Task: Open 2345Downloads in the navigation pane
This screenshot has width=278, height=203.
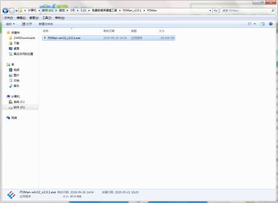Action: coord(24,38)
